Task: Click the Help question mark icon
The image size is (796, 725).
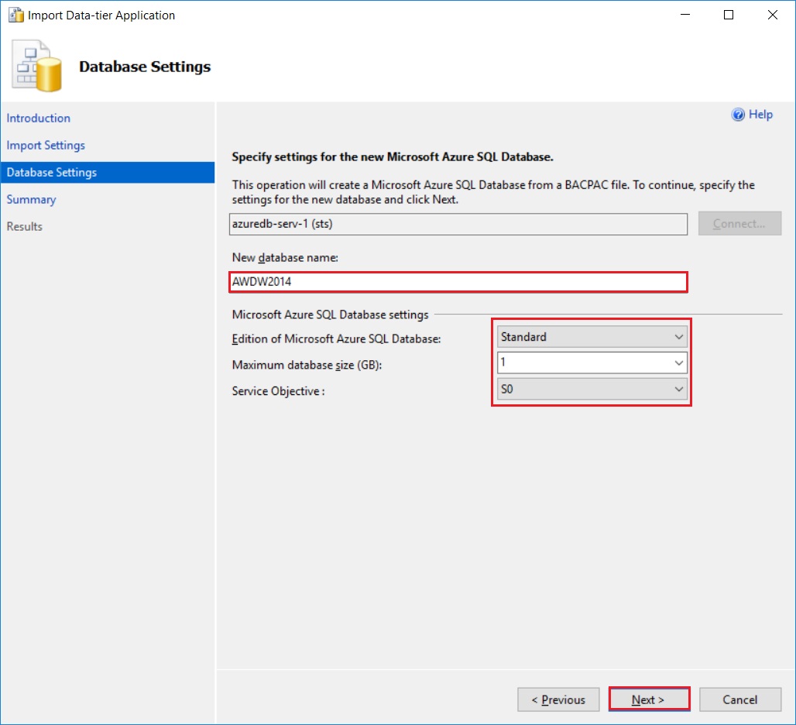Action: tap(738, 115)
